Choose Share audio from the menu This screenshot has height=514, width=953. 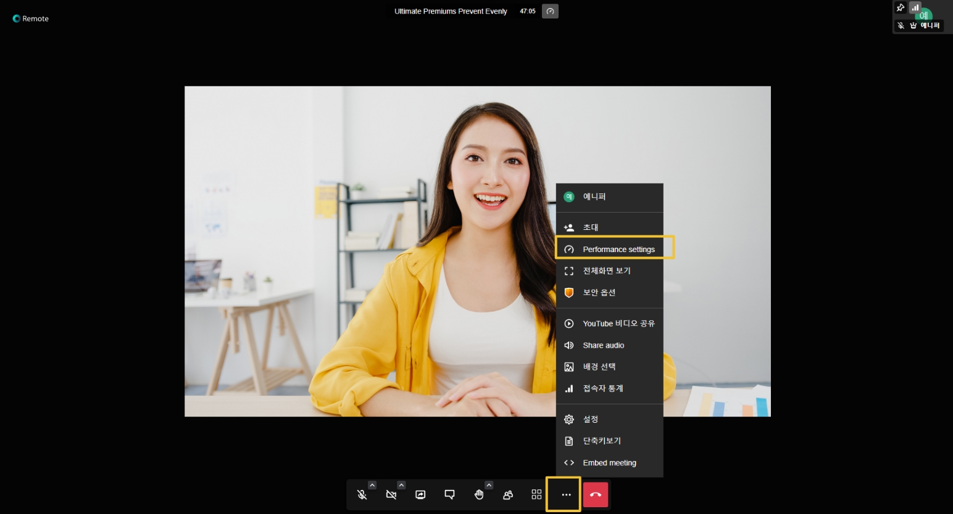click(603, 345)
